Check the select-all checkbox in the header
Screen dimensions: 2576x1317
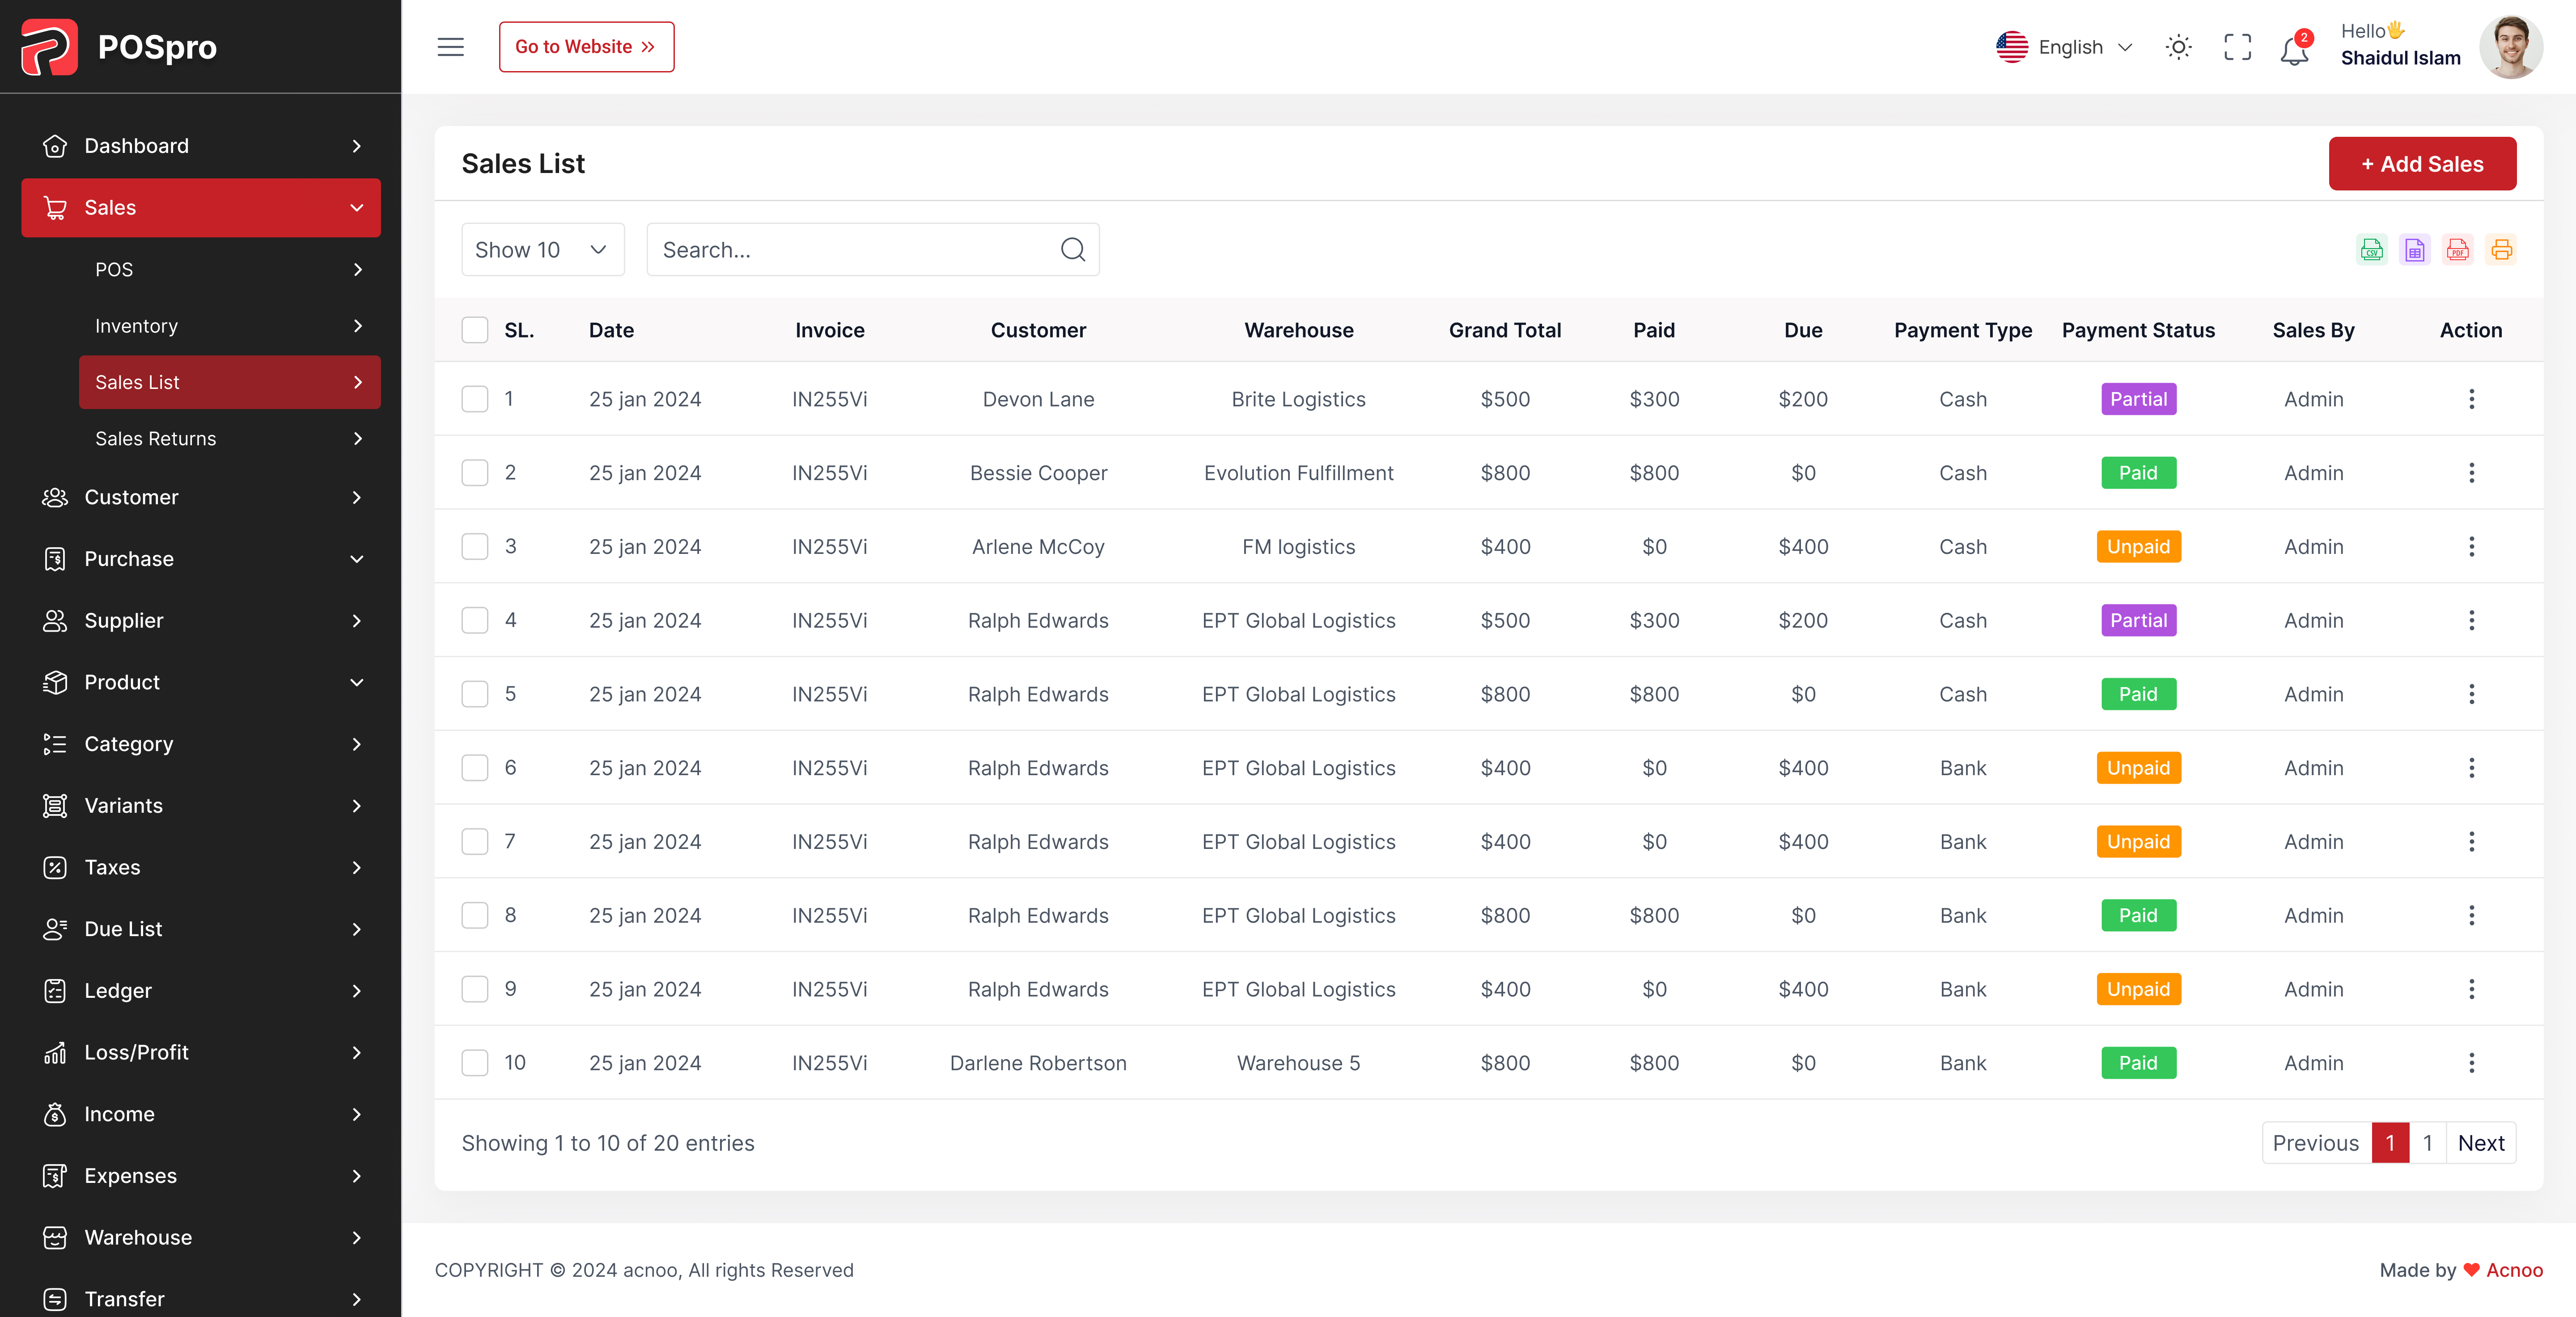(475, 330)
